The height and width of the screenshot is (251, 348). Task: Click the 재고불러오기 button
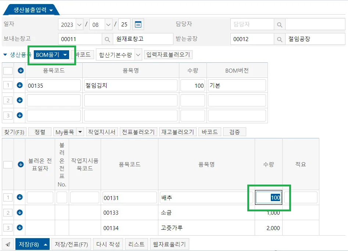click(x=177, y=132)
